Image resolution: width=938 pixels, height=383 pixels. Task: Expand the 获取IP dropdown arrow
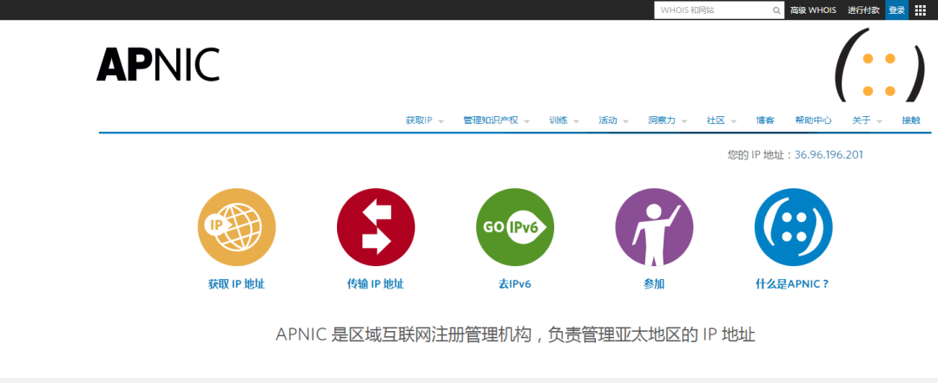pyautogui.click(x=441, y=121)
